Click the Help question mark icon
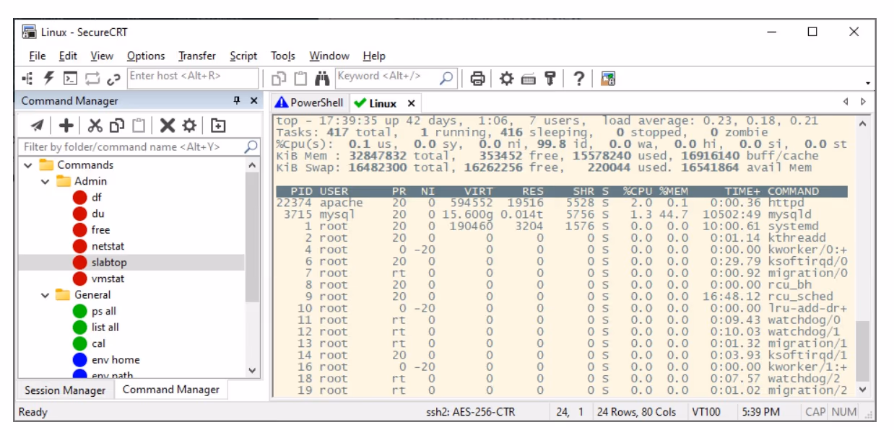This screenshot has height=430, width=894. (578, 78)
